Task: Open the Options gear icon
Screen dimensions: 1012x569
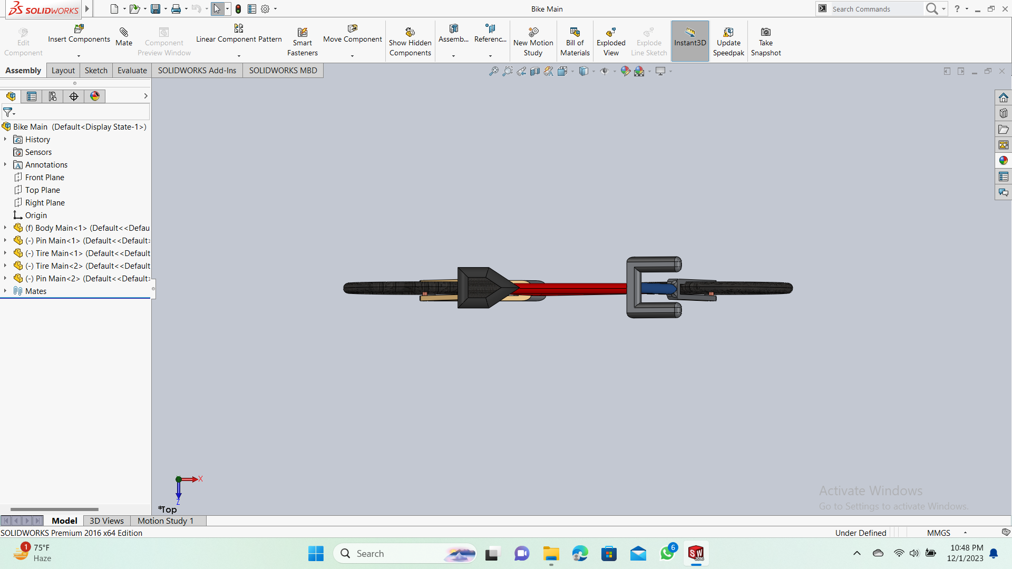Action: [x=265, y=9]
